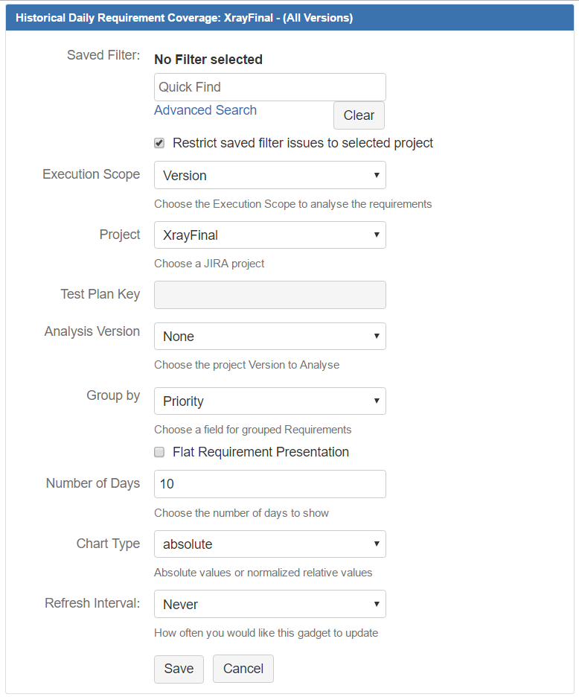Click the gadget title bar header

(289, 18)
